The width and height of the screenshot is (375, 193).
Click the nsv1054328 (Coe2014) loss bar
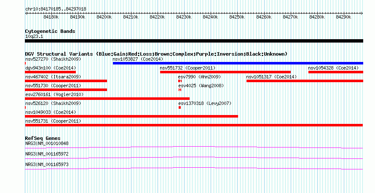coord(336,72)
